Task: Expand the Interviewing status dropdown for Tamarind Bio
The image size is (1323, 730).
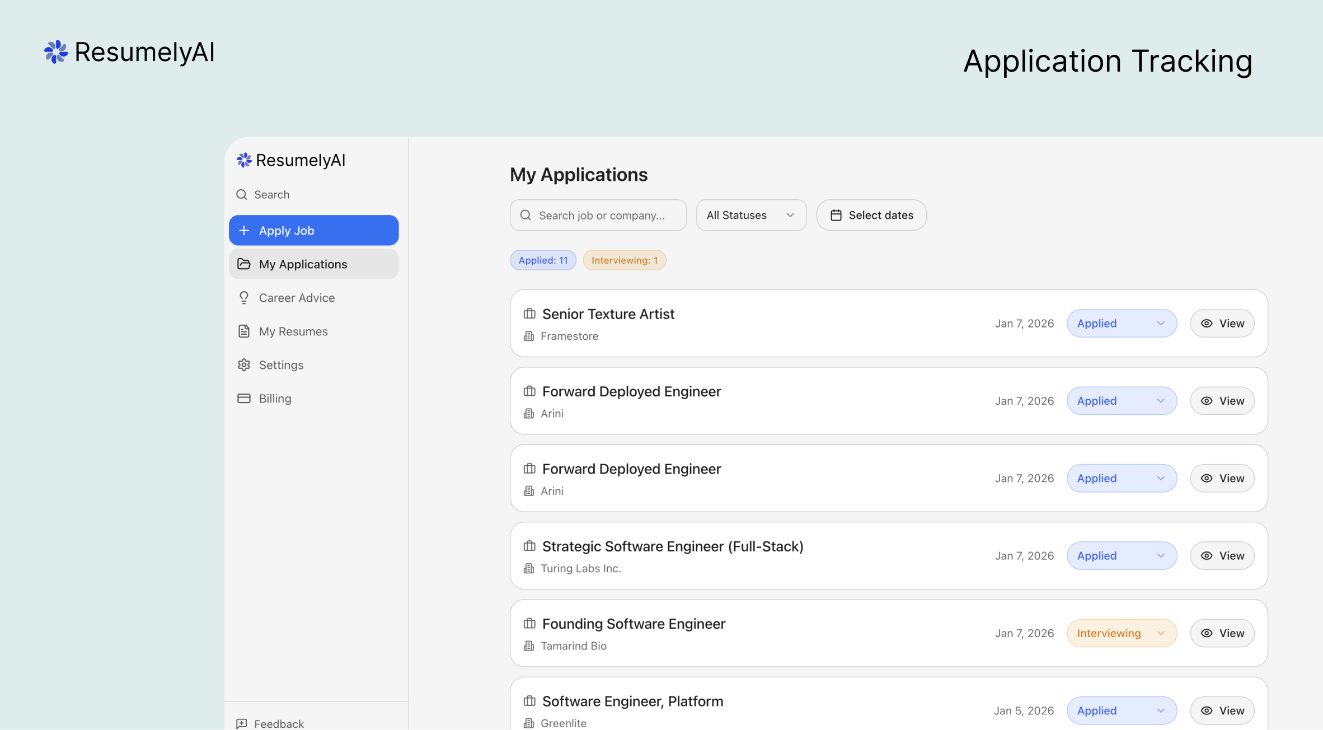Action: point(1122,633)
